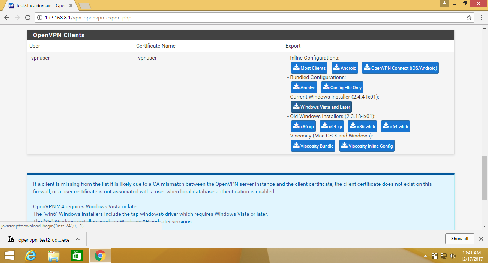
Task: Open volume control in system tray
Action: 452,256
